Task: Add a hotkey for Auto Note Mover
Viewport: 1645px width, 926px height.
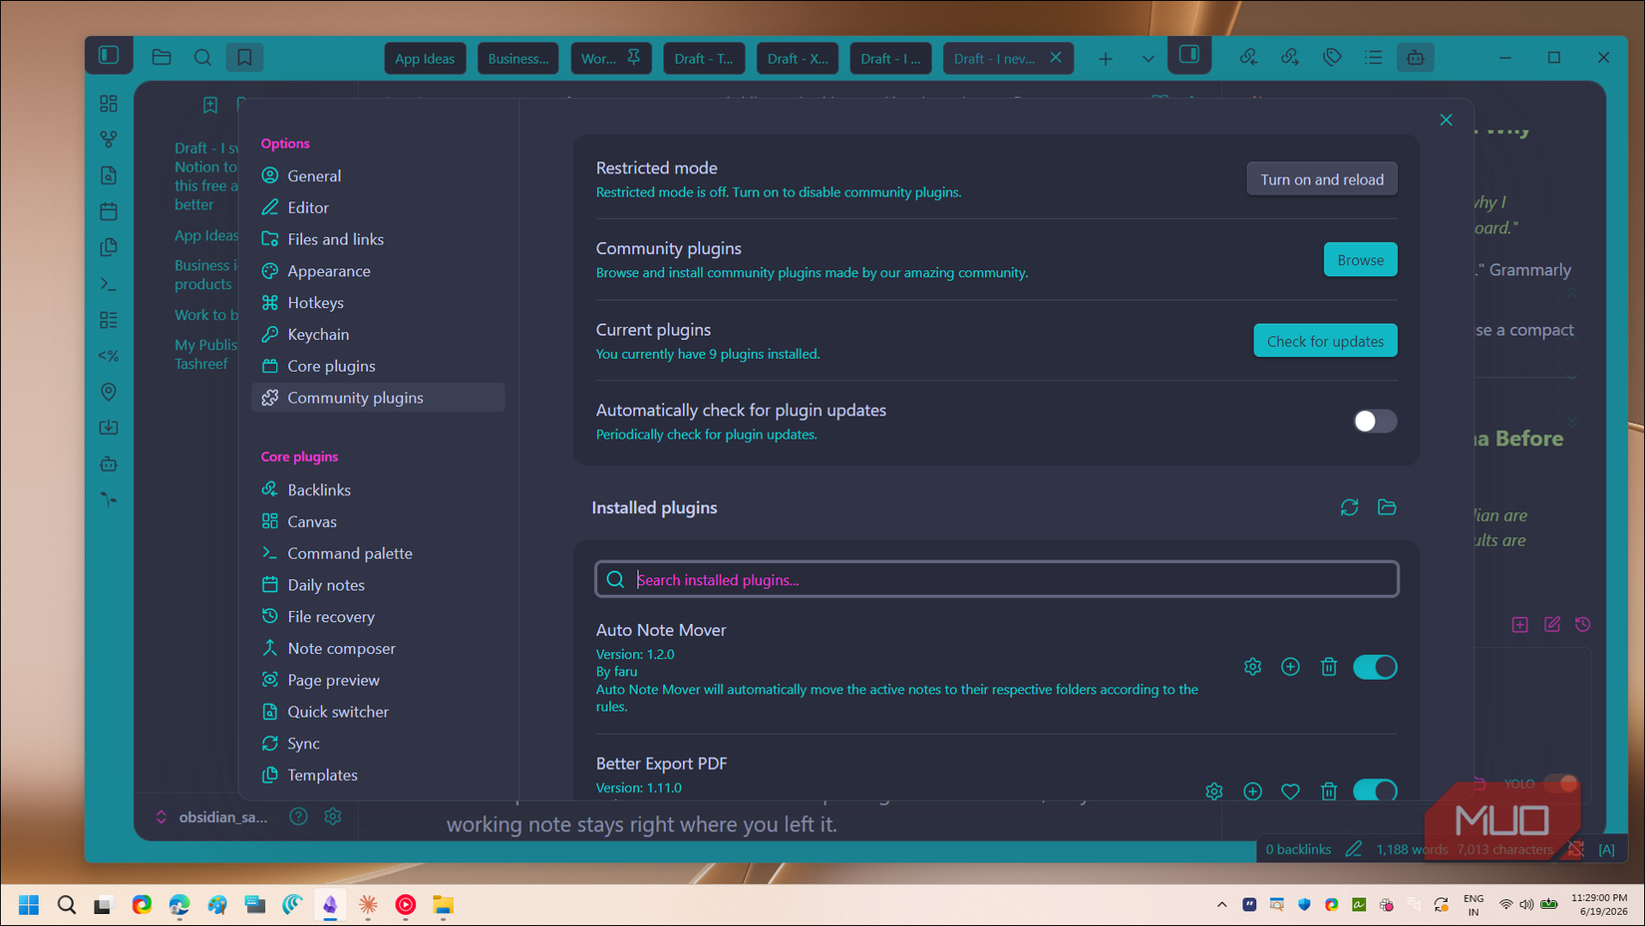Action: pyautogui.click(x=1290, y=667)
